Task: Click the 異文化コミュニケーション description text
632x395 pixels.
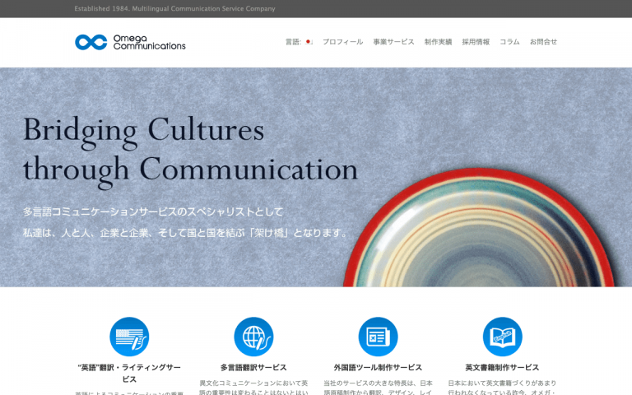Action: pos(253,388)
